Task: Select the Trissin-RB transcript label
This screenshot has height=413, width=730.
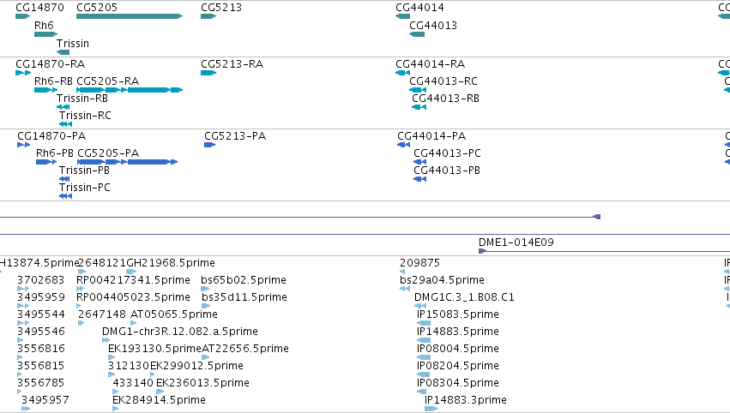Action: pyautogui.click(x=82, y=99)
